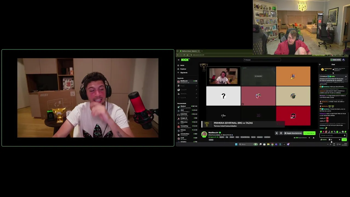Open a new browser tab
The height and width of the screenshot is (197, 350).
click(x=202, y=51)
